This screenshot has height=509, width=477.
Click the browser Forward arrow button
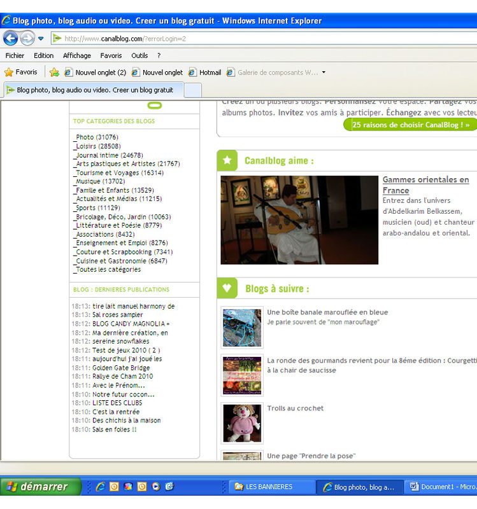(27, 38)
